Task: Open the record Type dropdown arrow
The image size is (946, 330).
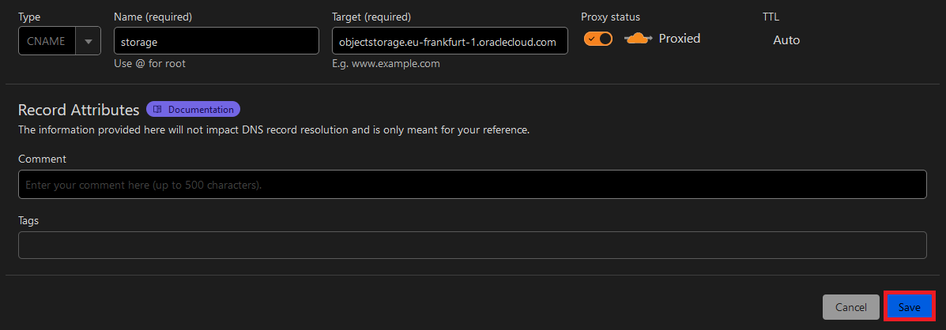Action: [88, 41]
